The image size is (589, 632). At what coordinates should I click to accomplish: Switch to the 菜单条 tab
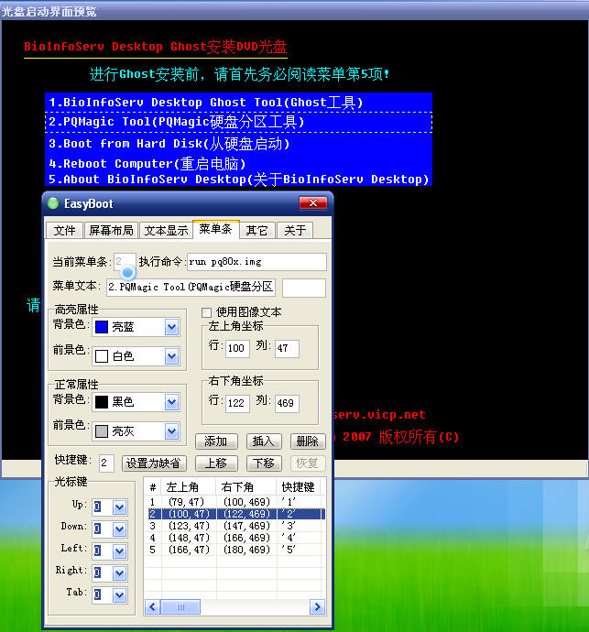tap(215, 229)
